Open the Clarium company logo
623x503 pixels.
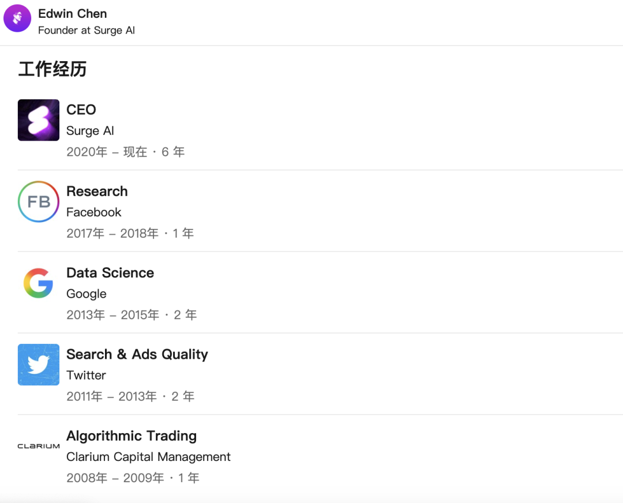[39, 446]
